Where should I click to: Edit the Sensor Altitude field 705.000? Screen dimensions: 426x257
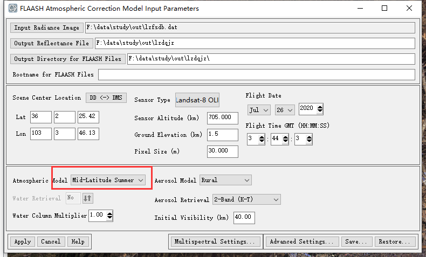(223, 118)
